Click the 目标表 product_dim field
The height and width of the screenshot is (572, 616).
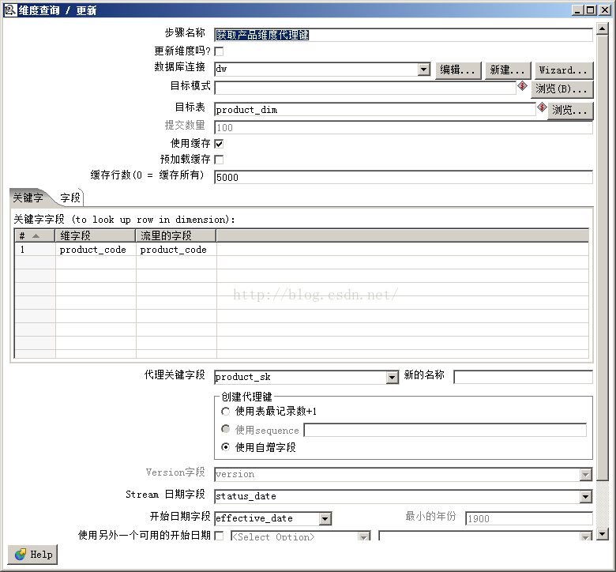[x=375, y=109]
